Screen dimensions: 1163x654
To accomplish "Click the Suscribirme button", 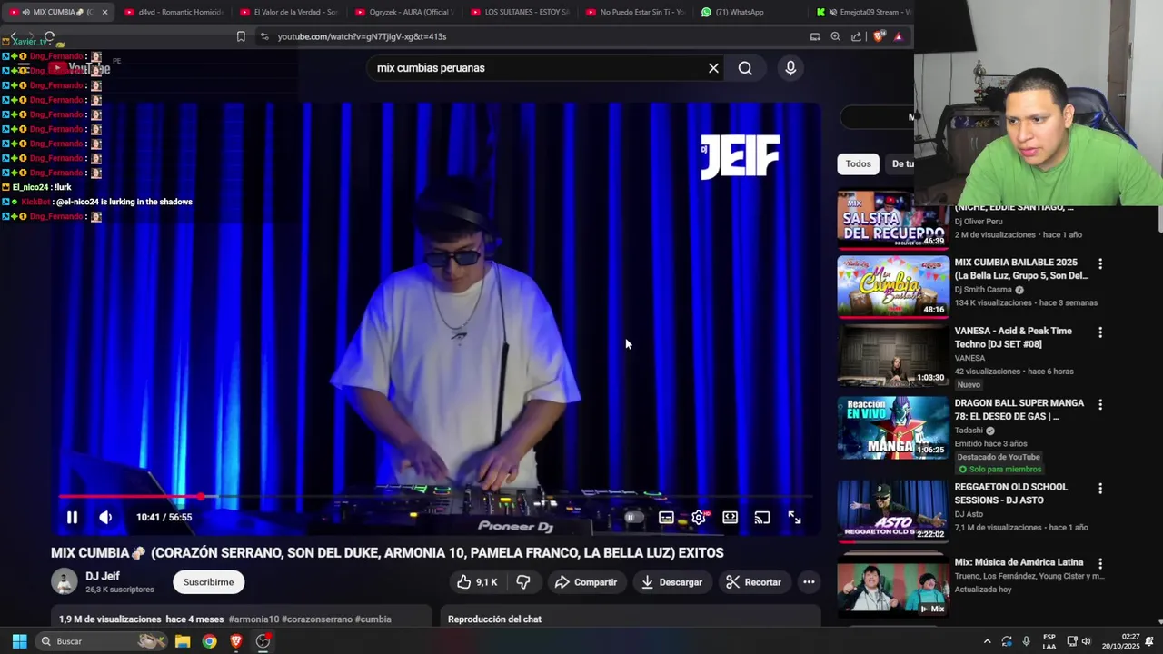I will 209,582.
